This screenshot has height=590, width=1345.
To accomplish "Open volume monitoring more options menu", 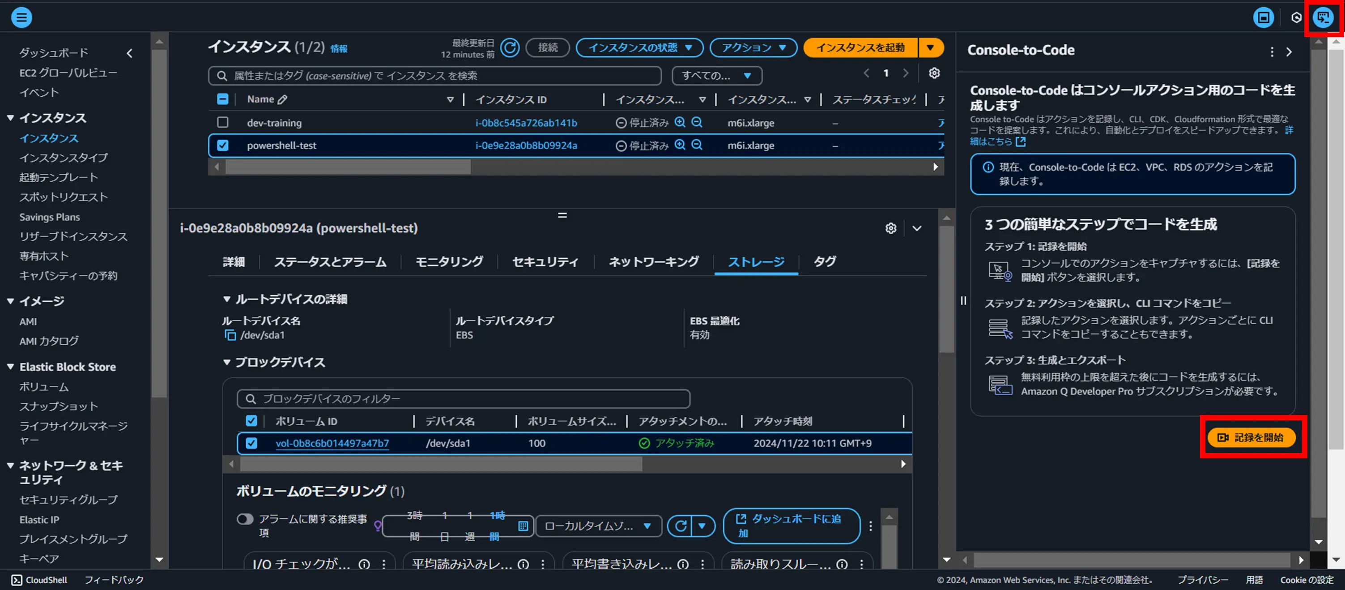I will tap(870, 526).
